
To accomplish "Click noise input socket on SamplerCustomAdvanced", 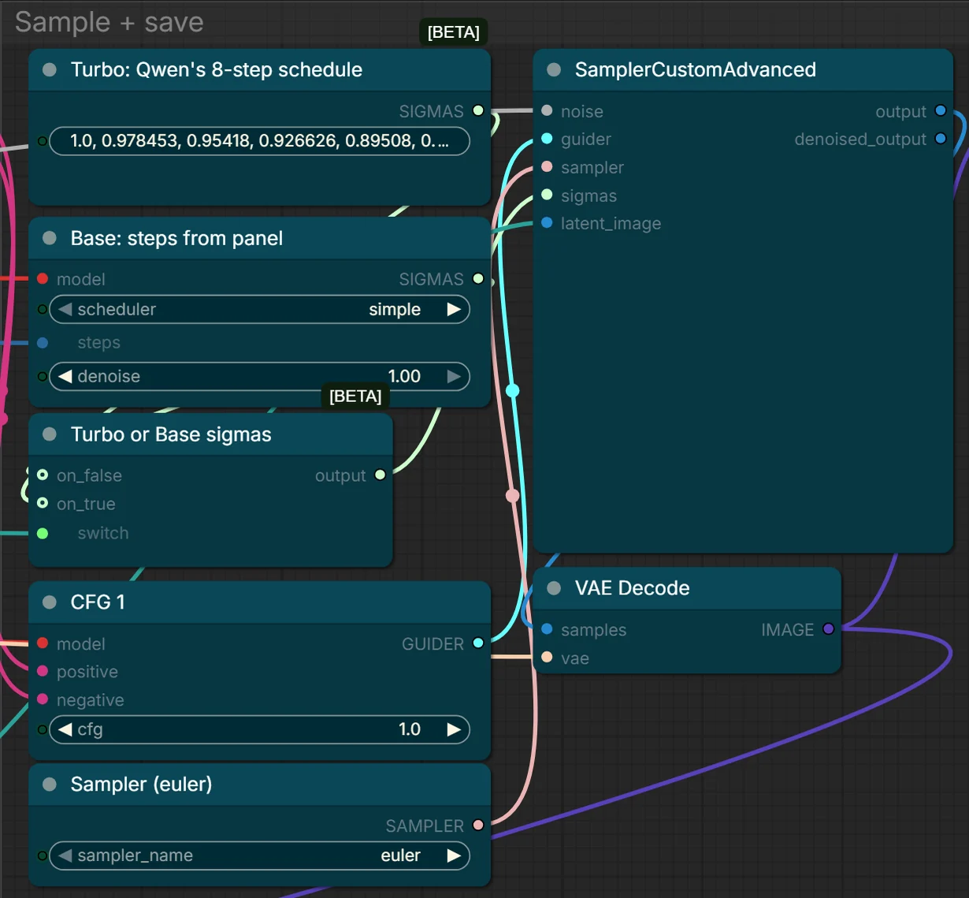I will pos(547,111).
